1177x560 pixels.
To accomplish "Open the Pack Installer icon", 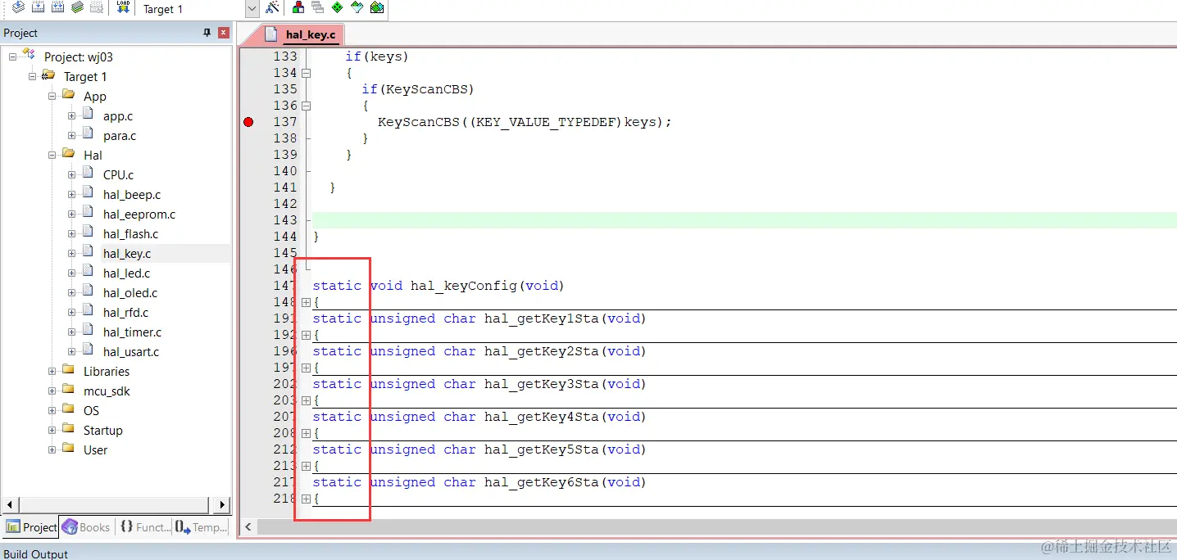I will point(376,7).
